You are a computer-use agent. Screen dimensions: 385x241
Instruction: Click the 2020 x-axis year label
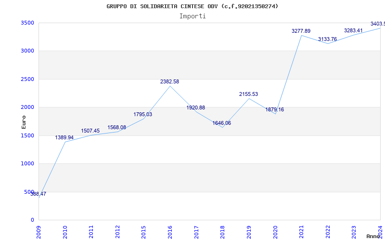tap(275, 232)
